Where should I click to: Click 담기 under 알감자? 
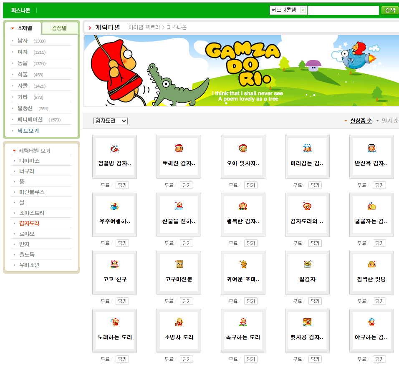pyautogui.click(x=315, y=301)
